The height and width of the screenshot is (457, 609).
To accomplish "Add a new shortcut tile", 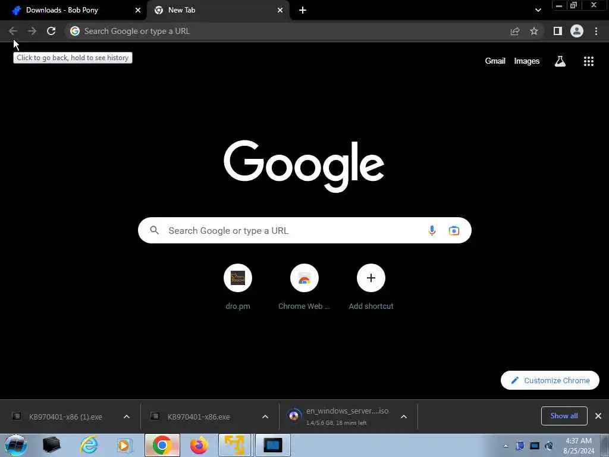I will [x=371, y=287].
